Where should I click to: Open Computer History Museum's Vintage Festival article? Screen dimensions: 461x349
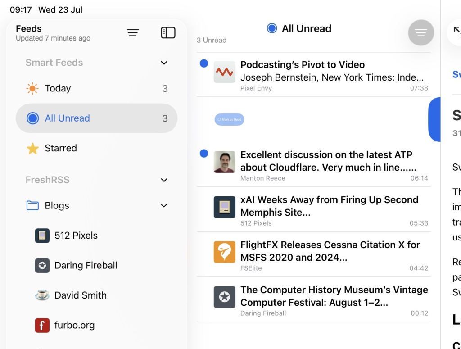tap(314, 299)
